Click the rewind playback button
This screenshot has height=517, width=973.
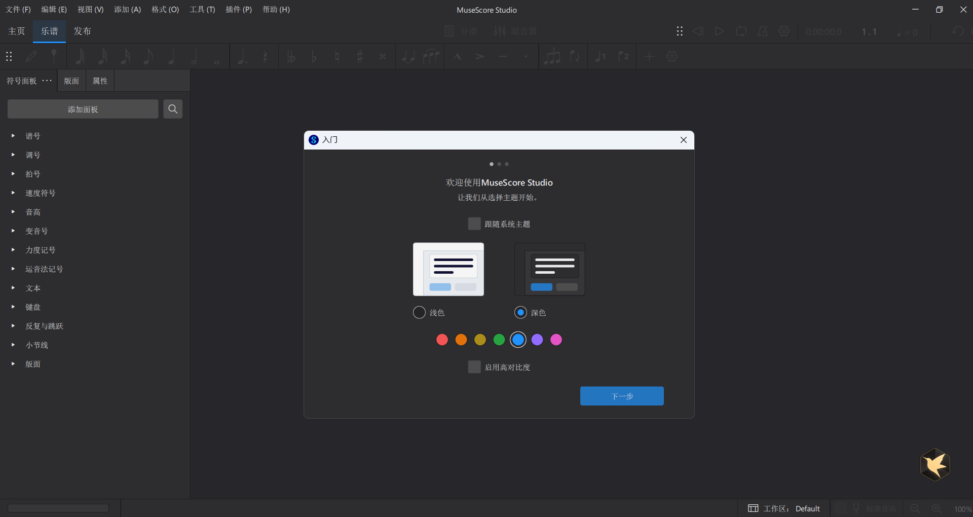coord(698,31)
